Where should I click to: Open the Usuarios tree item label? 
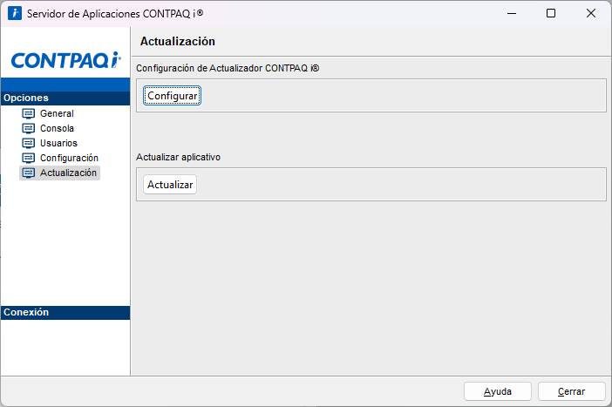point(59,143)
